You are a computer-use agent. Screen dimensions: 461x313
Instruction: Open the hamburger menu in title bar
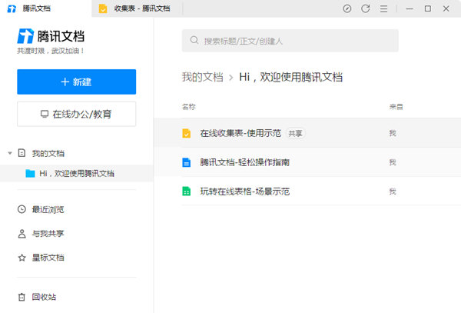click(x=385, y=8)
